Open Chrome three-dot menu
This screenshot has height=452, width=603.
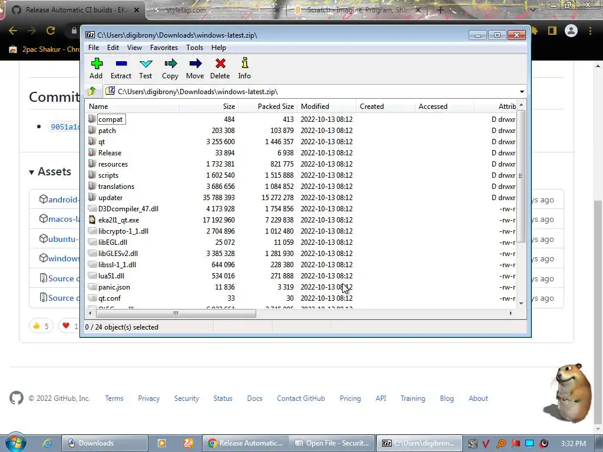(x=590, y=31)
